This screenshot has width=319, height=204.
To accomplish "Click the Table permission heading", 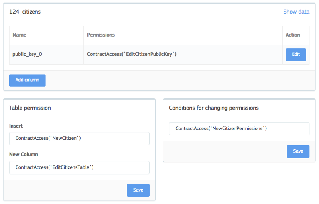I will tap(30, 108).
